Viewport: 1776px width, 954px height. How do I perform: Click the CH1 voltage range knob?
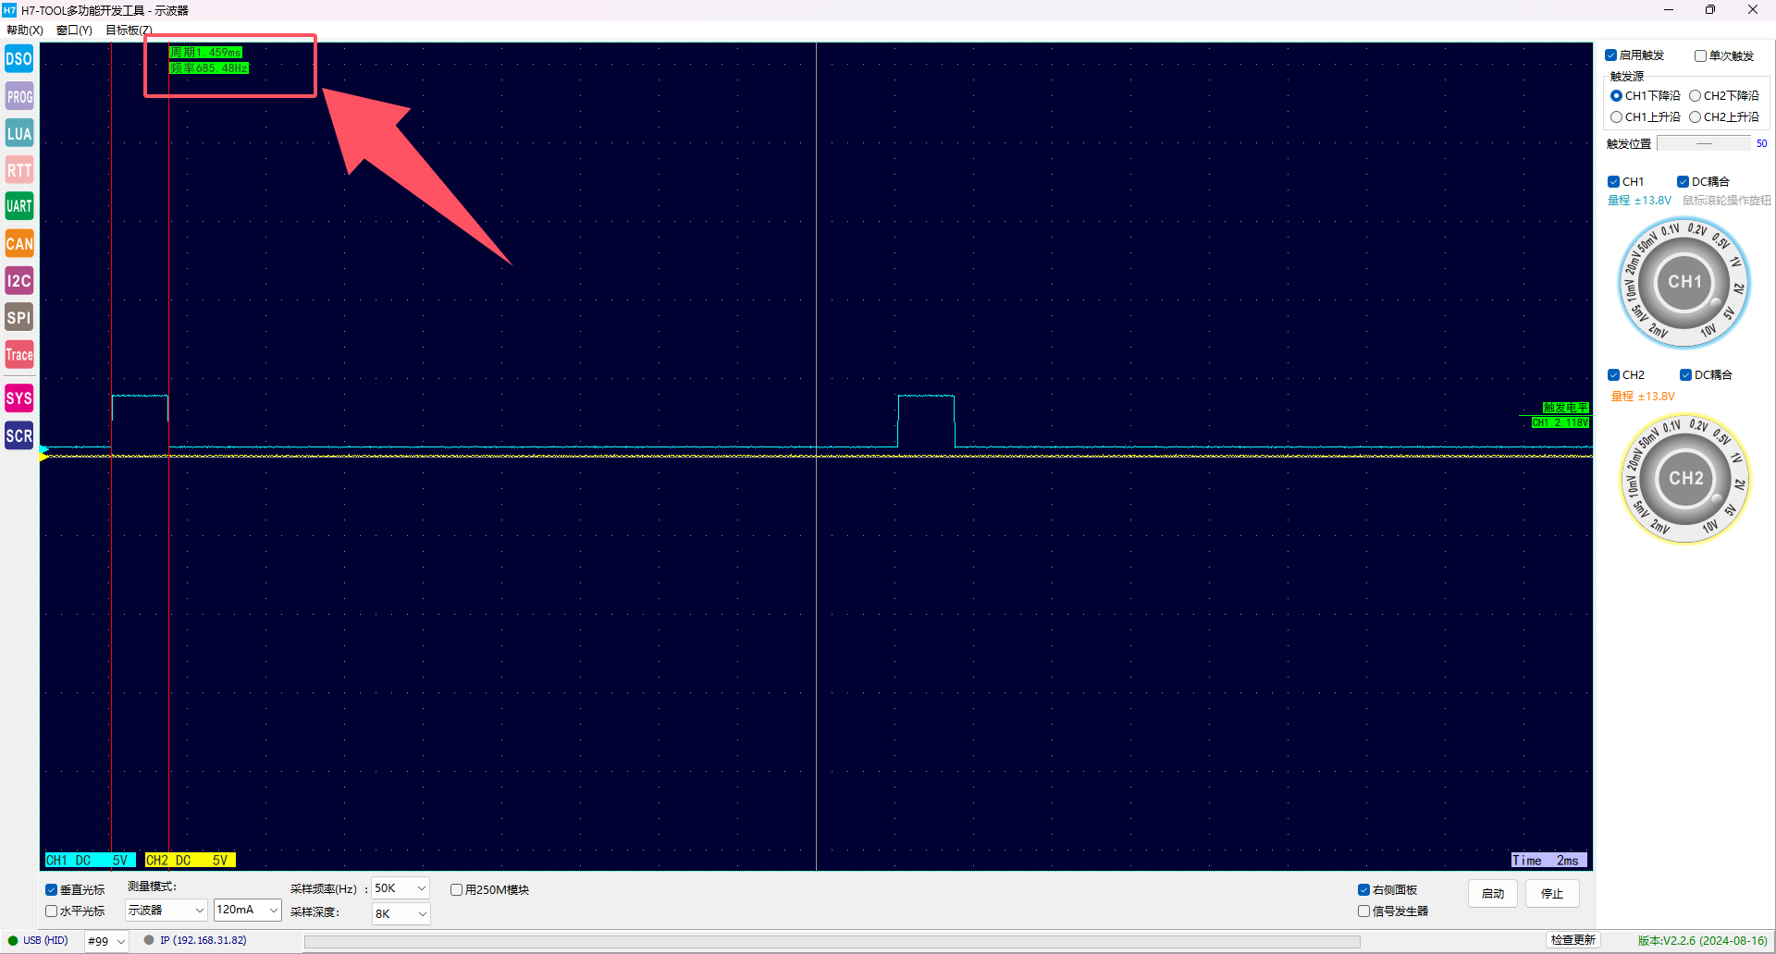coord(1684,283)
